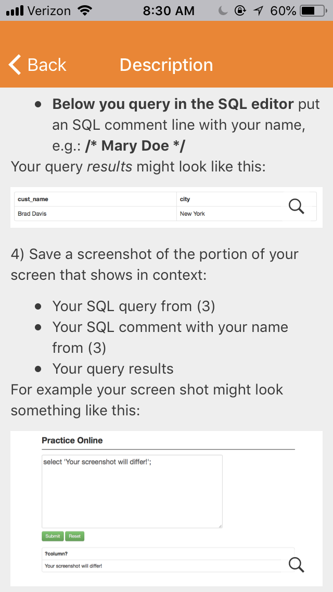The height and width of the screenshot is (592, 333).
Task: Tap the battery icon in status bar
Action: (313, 11)
